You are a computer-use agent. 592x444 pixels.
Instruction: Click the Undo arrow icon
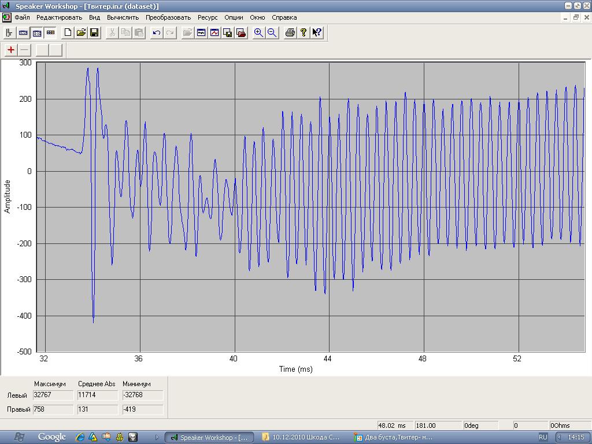[x=156, y=33]
